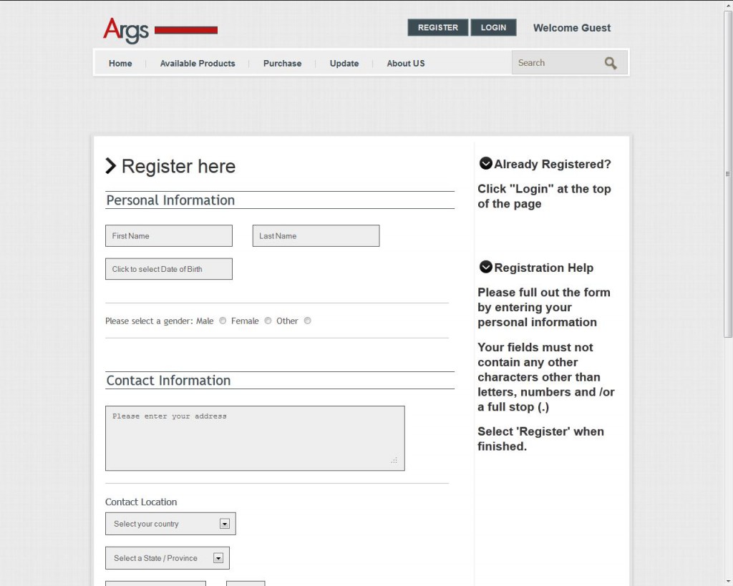Click the page vertical scrollbar thumb
Viewport: 733px width, 586px height.
pos(728,172)
